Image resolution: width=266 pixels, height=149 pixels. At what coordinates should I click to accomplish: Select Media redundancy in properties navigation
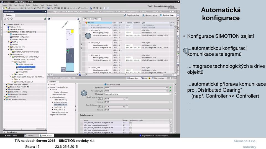point(60,100)
